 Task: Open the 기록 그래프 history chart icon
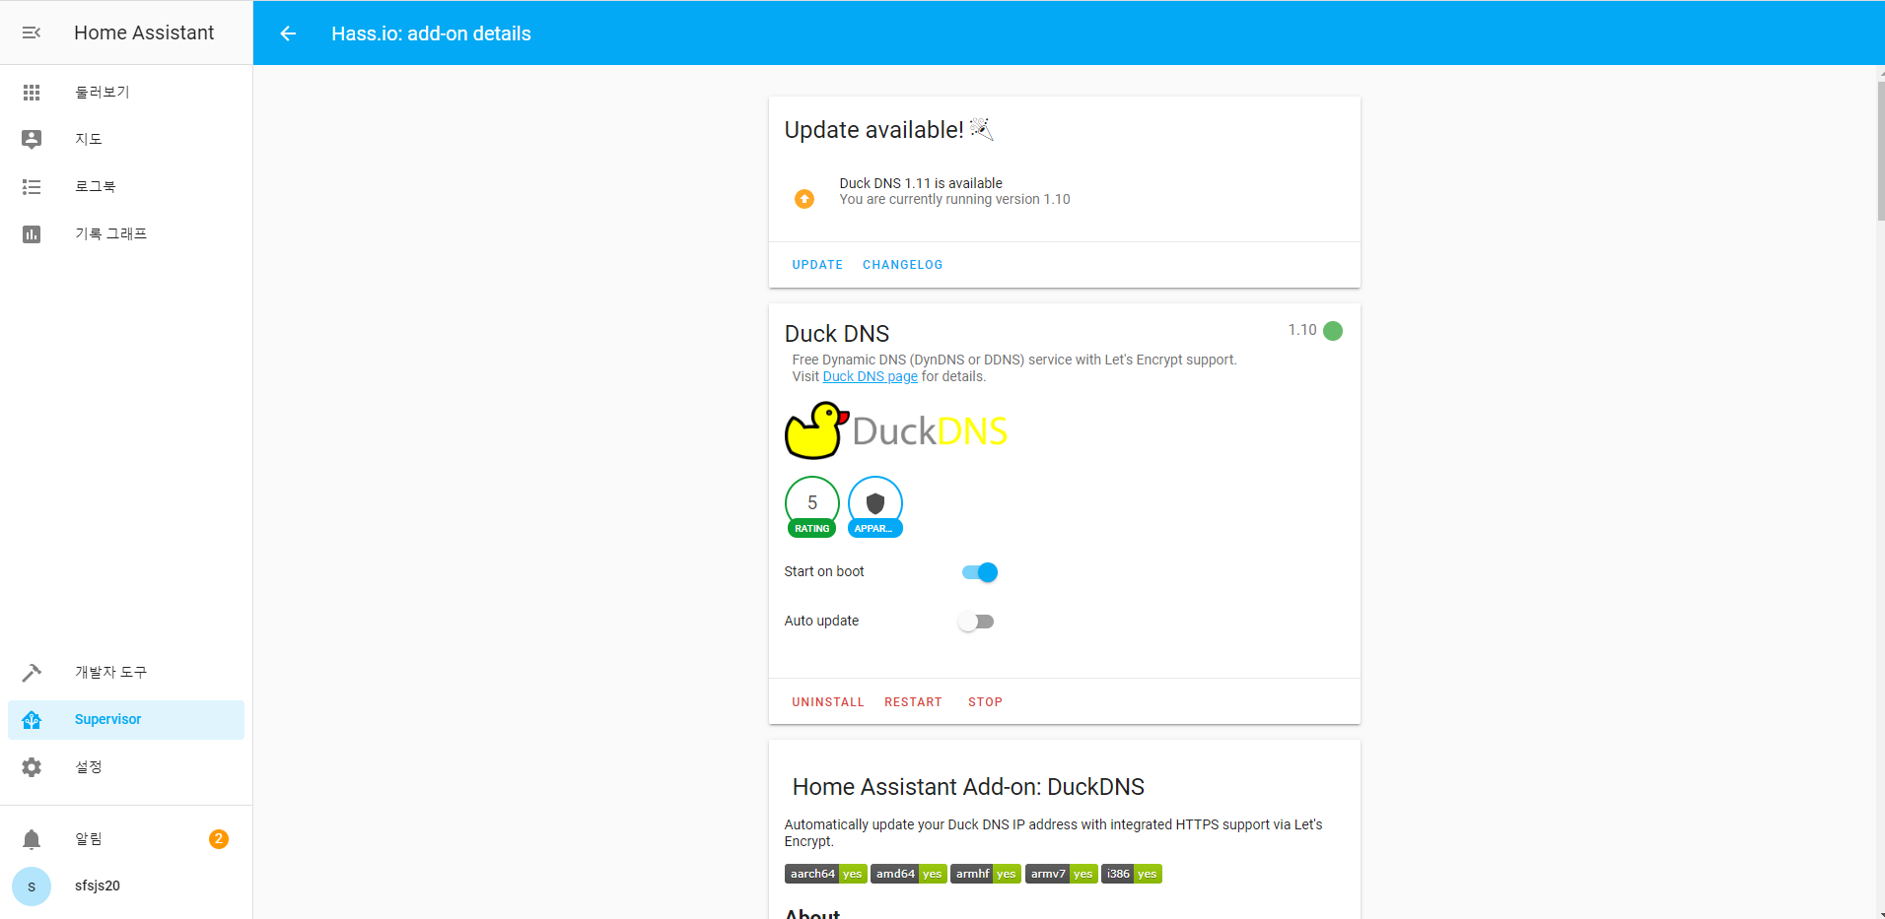tap(32, 233)
